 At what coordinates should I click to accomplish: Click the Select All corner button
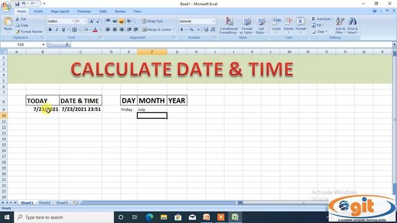point(4,52)
